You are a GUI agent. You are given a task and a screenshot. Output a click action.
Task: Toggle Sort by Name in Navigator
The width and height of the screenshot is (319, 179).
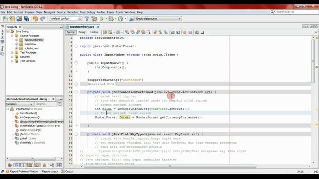coord(52,165)
